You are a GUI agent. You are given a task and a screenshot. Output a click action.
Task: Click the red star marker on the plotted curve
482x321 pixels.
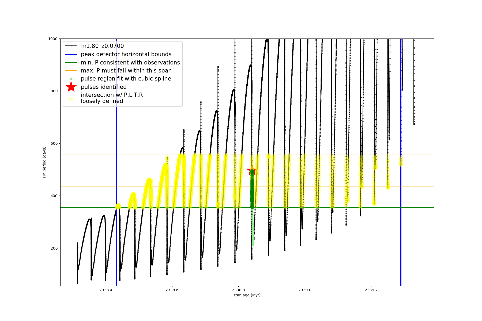point(252,170)
